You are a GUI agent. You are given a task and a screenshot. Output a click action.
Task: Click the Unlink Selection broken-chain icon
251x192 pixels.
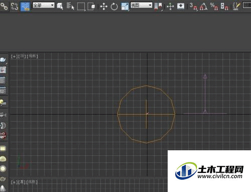tap(15, 7)
